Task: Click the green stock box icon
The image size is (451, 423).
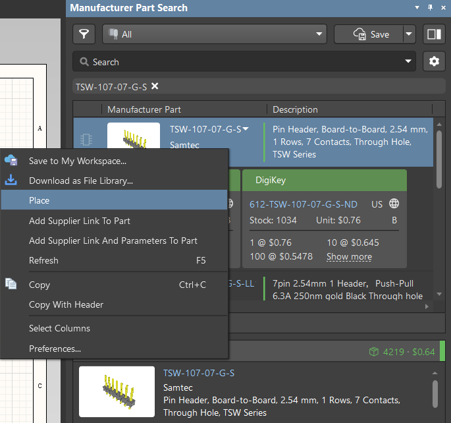Action: (373, 352)
